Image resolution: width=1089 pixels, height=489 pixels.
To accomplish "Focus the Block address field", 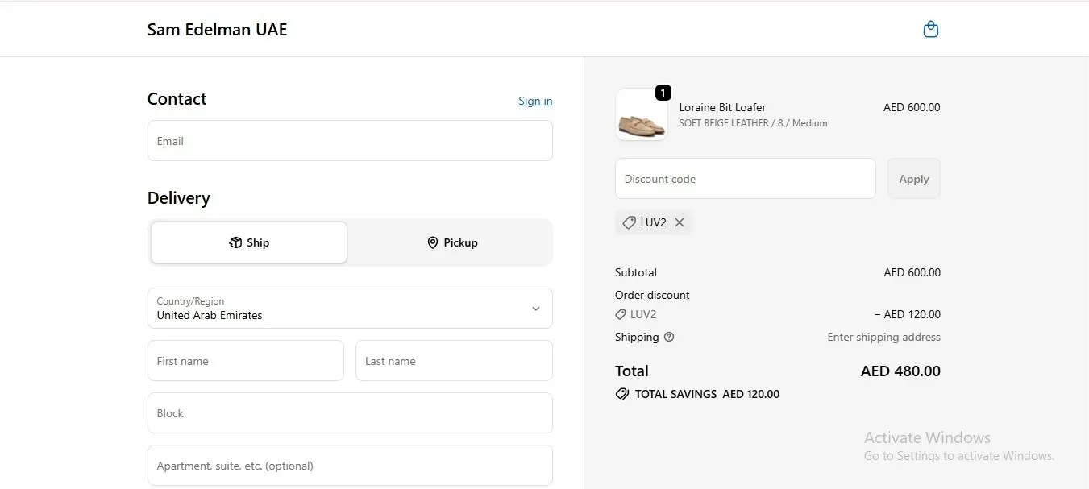I will [350, 413].
